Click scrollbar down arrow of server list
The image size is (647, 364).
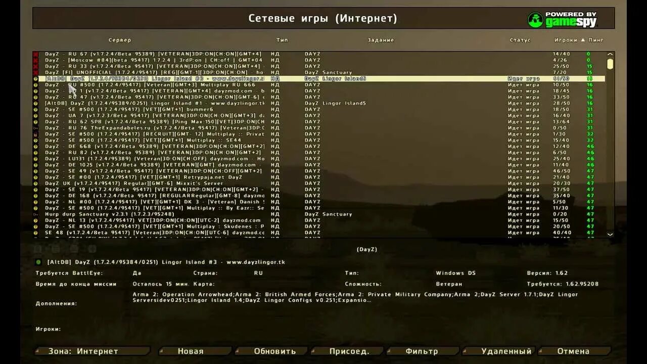coord(610,234)
